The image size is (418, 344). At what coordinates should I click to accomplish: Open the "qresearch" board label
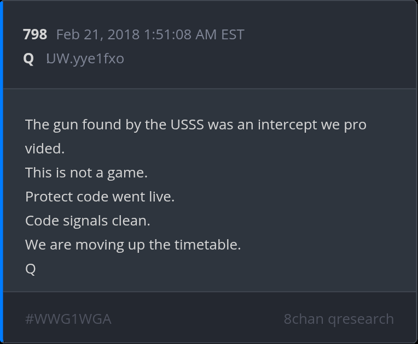tap(361, 319)
